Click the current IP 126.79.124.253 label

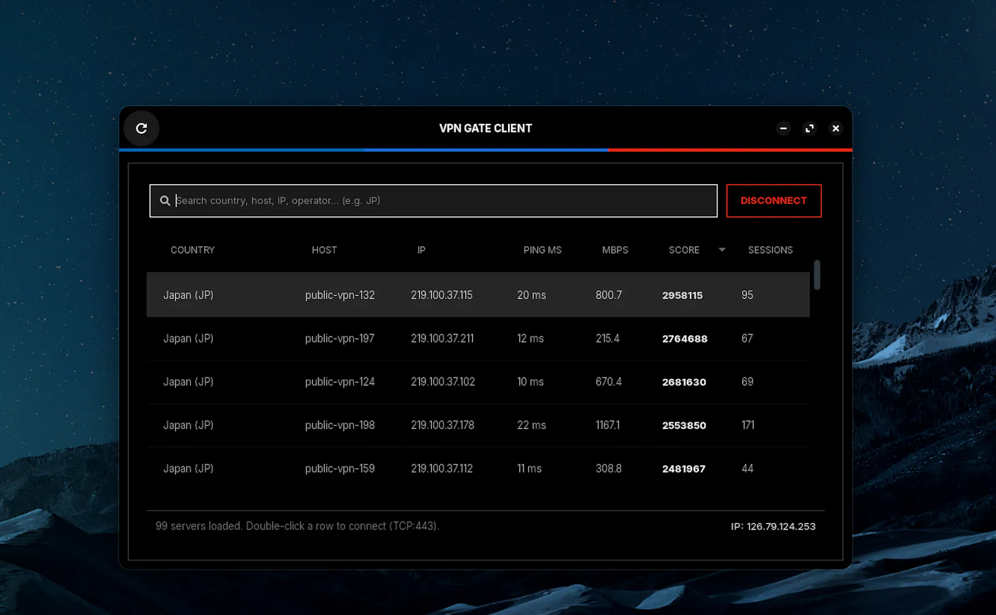[773, 527]
